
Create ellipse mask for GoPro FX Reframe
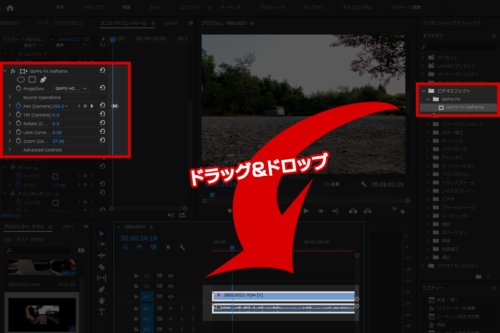coord(21,80)
